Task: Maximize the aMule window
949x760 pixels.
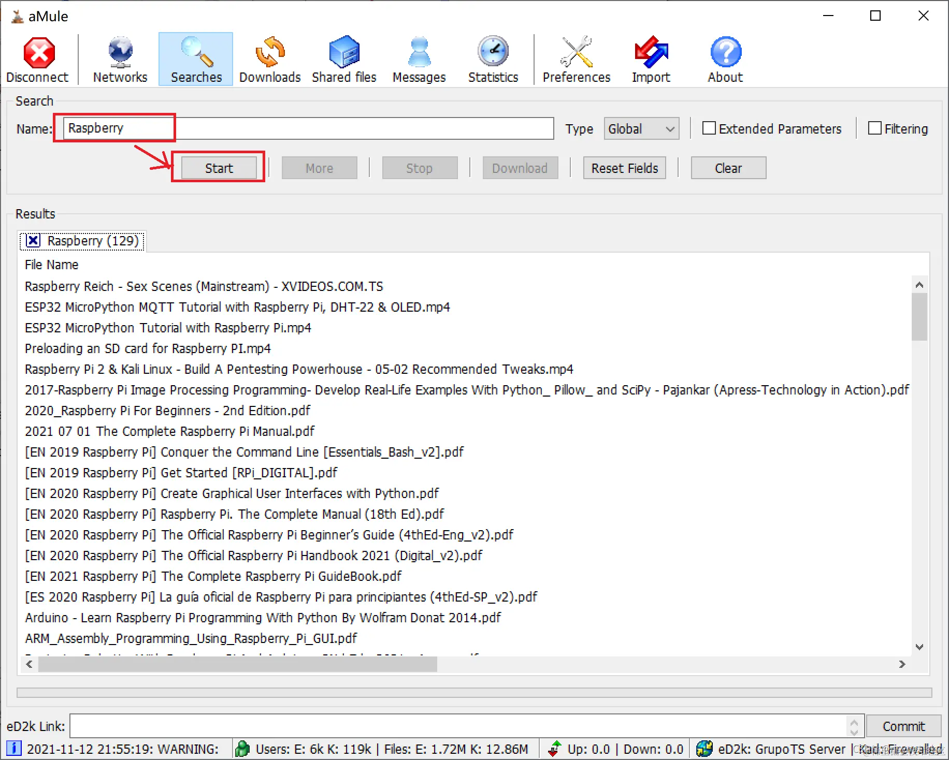Action: 875,16
